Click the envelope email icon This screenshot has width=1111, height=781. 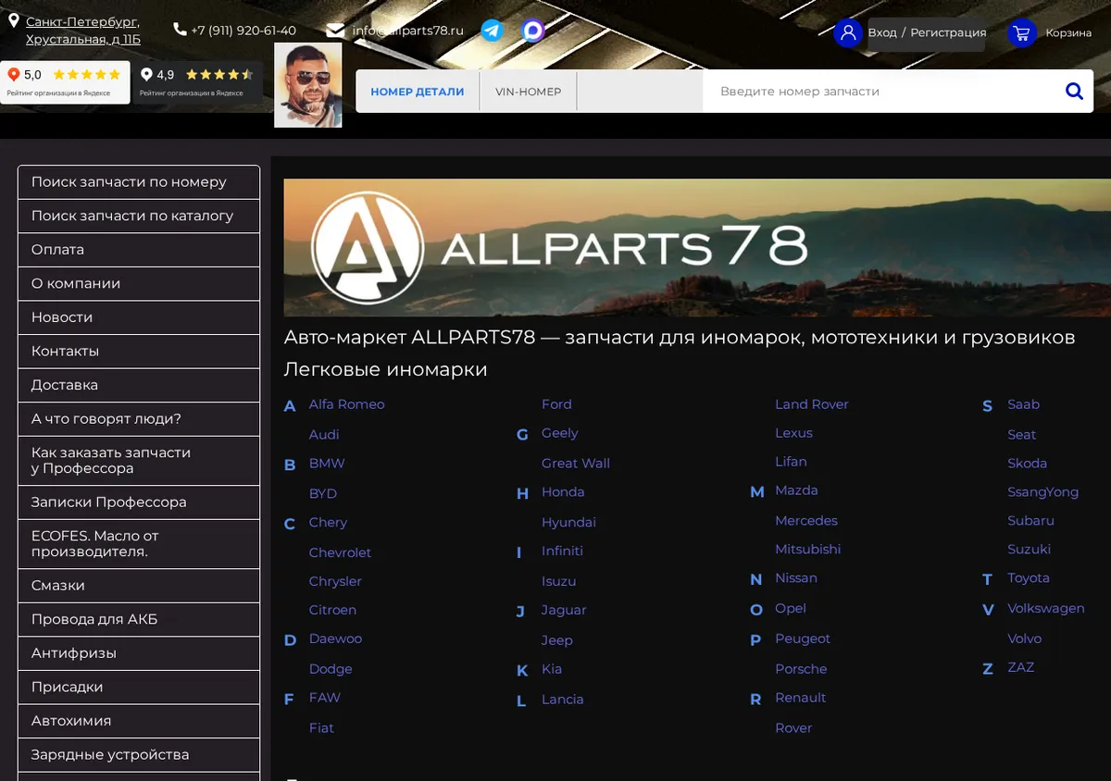[335, 31]
